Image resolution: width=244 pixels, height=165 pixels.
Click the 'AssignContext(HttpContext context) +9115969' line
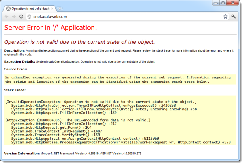point(85,139)
